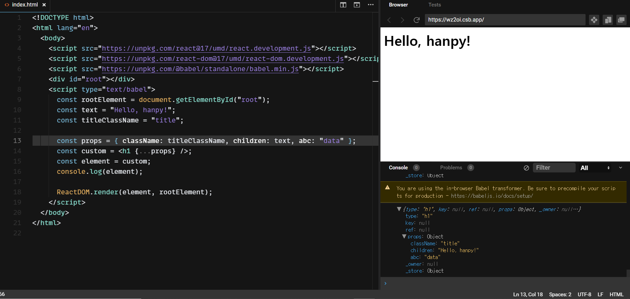Screen dimensions: 630x299
Task: Click HTML language mode in status bar
Action: (x=616, y=295)
